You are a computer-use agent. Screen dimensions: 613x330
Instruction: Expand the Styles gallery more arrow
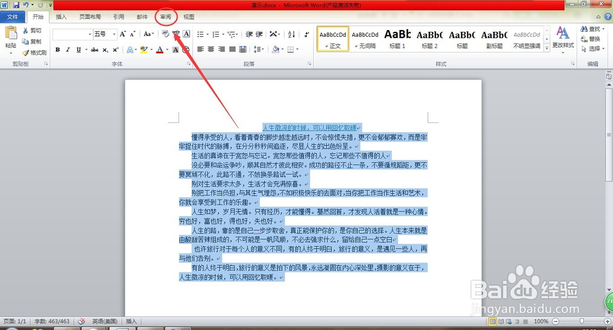click(x=547, y=48)
